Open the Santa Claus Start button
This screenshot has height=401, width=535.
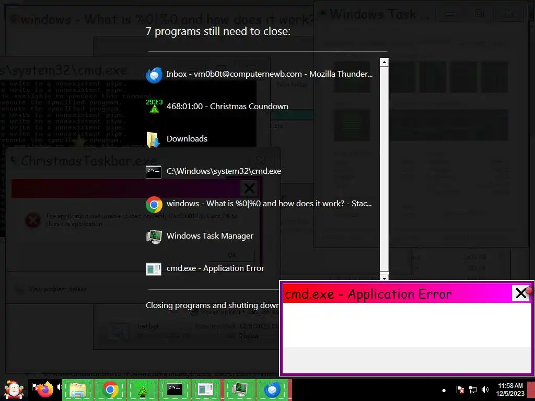pos(13,390)
